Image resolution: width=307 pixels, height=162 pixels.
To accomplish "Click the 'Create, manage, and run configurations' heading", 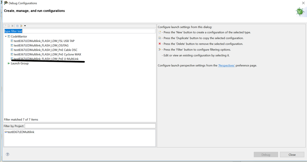I will click(34, 11).
